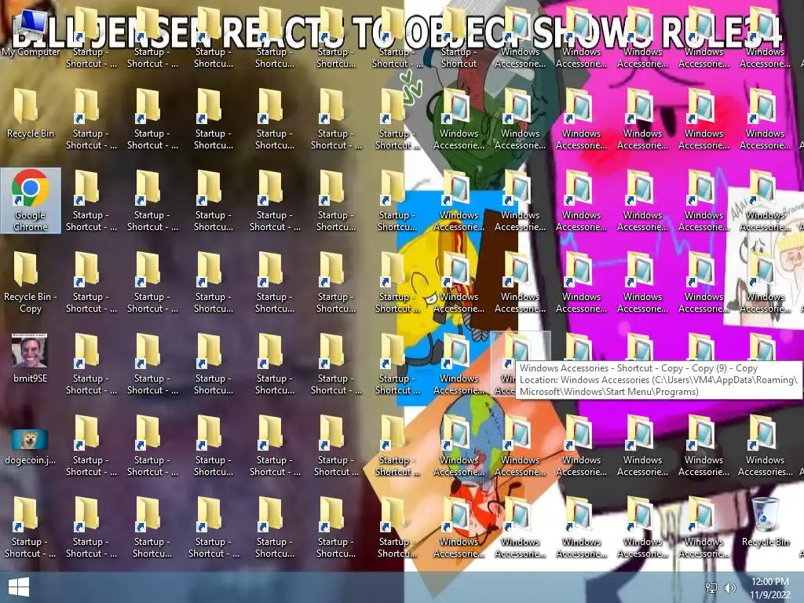The width and height of the screenshot is (804, 603).
Task: Select Windows Accessories shortcut left of trash can Recycle Bin
Action: (703, 528)
